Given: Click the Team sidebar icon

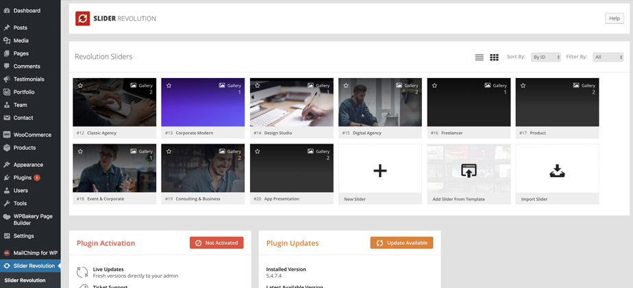Looking at the screenshot, I should click(x=6, y=105).
